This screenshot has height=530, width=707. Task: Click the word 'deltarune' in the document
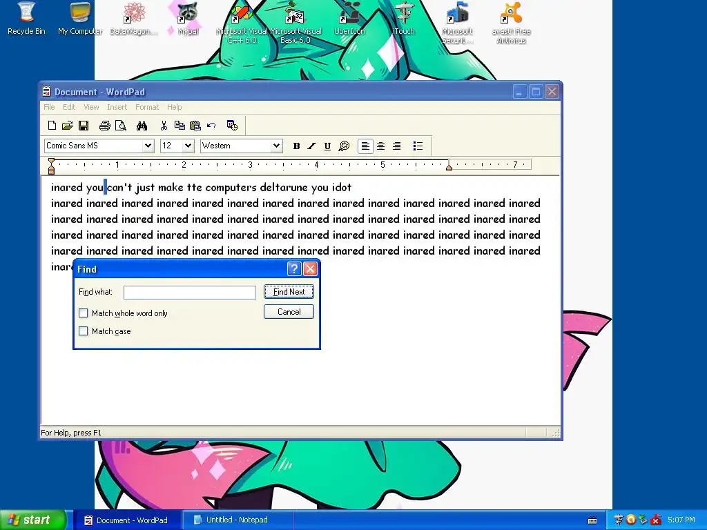[x=284, y=188]
